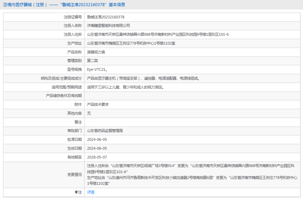Click the 生效日期 row label

click(x=74, y=148)
